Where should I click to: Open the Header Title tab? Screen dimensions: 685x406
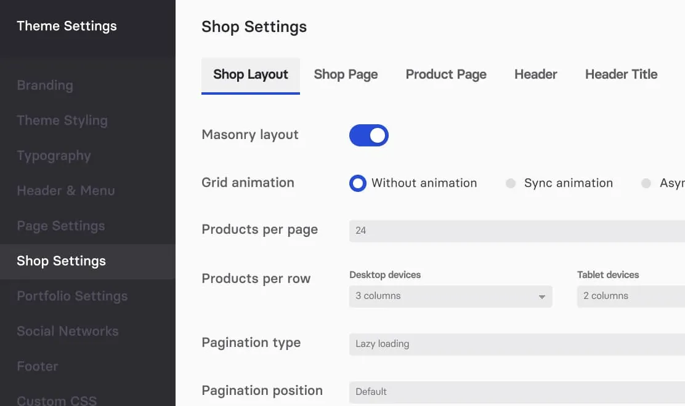point(621,74)
